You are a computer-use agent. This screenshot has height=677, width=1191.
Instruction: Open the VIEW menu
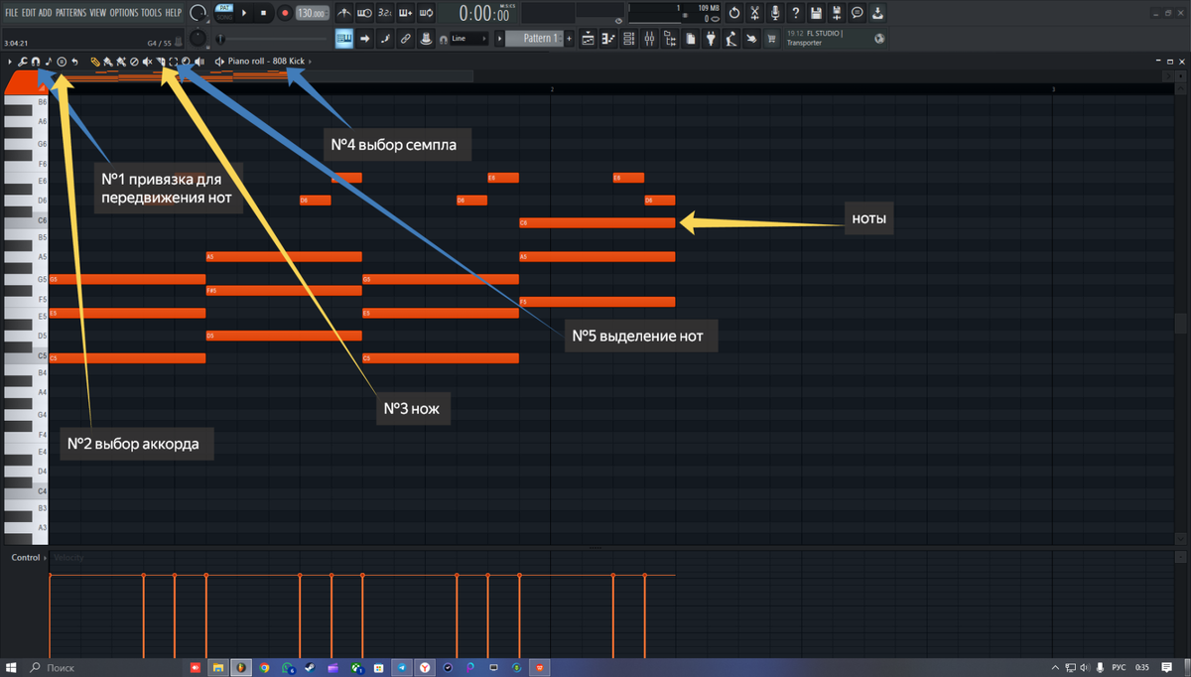click(x=98, y=12)
